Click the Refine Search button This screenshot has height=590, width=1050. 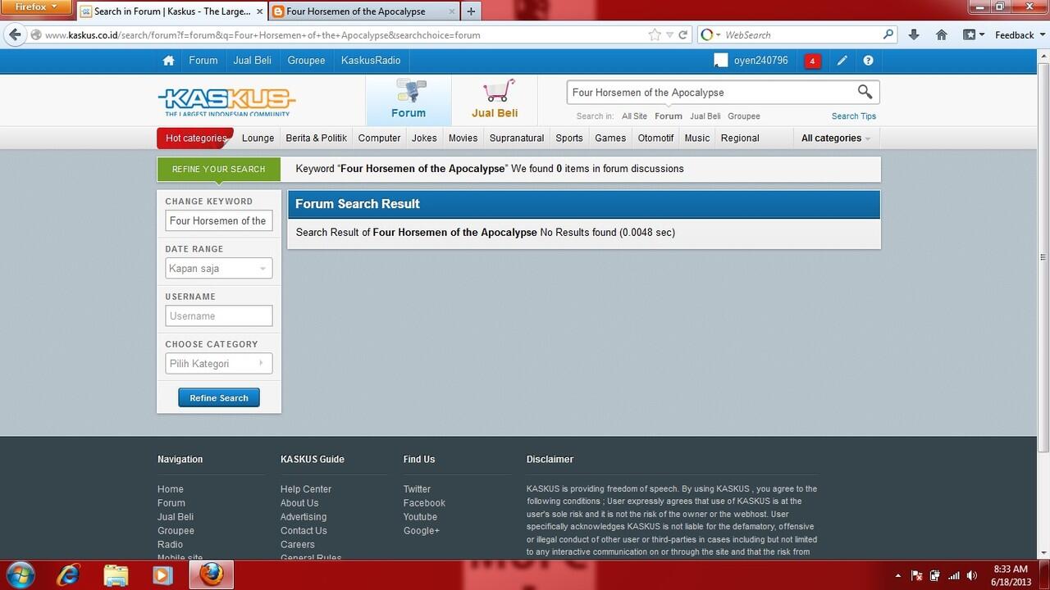pos(219,398)
